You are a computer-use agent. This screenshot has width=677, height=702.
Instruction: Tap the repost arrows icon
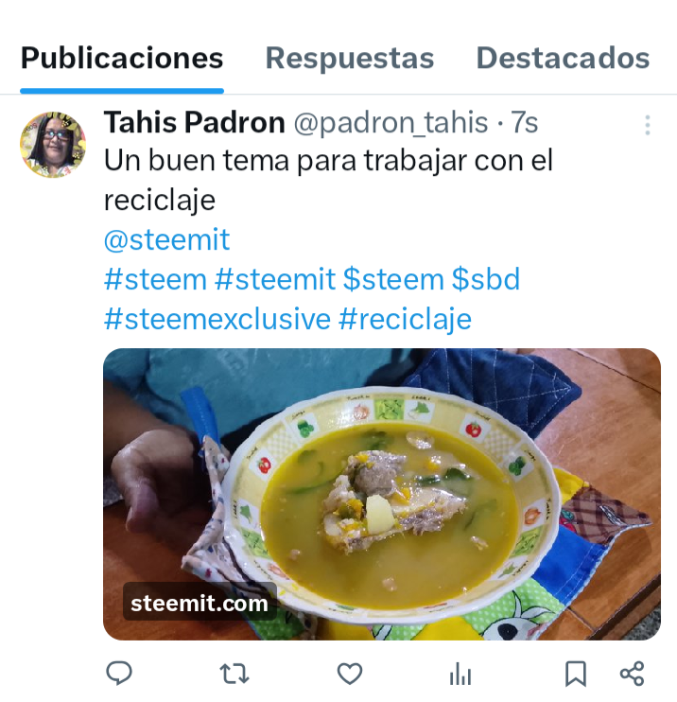tap(234, 674)
